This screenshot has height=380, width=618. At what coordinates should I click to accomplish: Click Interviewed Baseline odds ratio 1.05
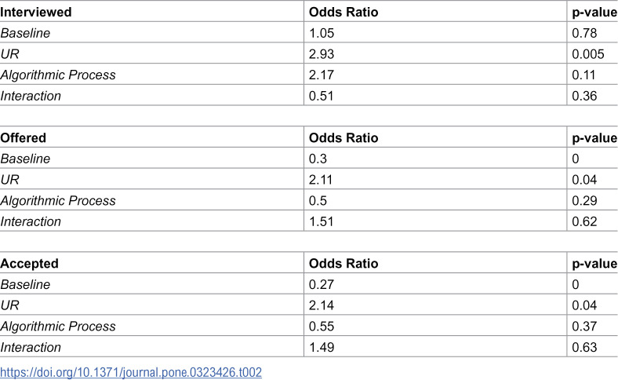coord(322,33)
